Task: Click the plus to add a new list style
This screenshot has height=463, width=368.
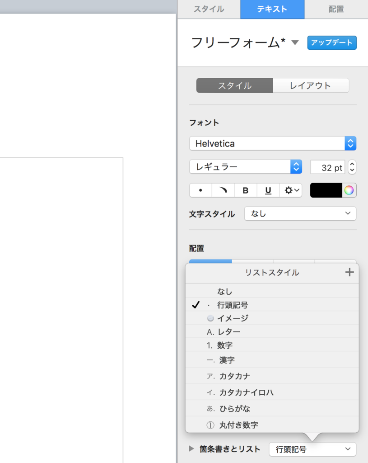Action: point(349,272)
